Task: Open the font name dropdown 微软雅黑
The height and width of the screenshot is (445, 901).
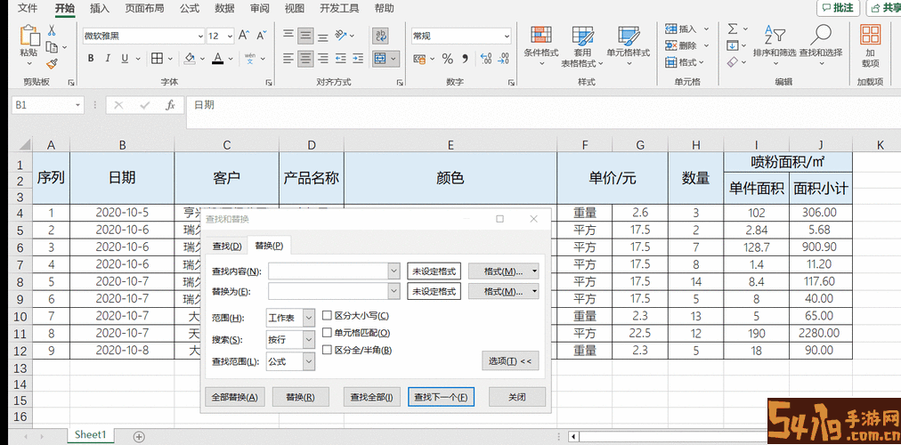Action: click(200, 36)
